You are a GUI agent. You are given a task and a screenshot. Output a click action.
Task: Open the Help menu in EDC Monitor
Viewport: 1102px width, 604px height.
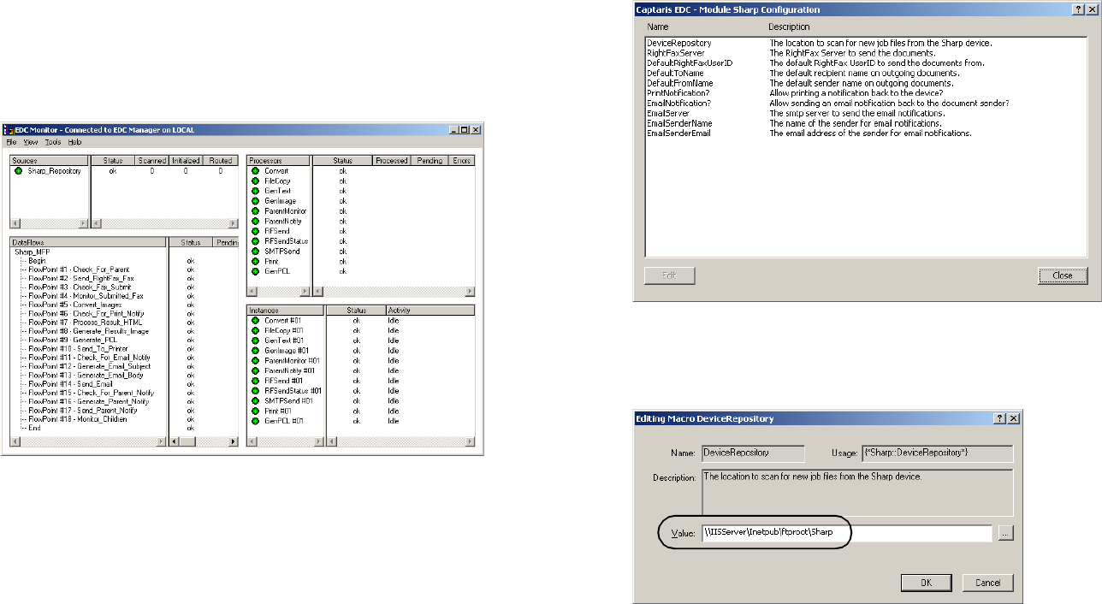tap(75, 142)
